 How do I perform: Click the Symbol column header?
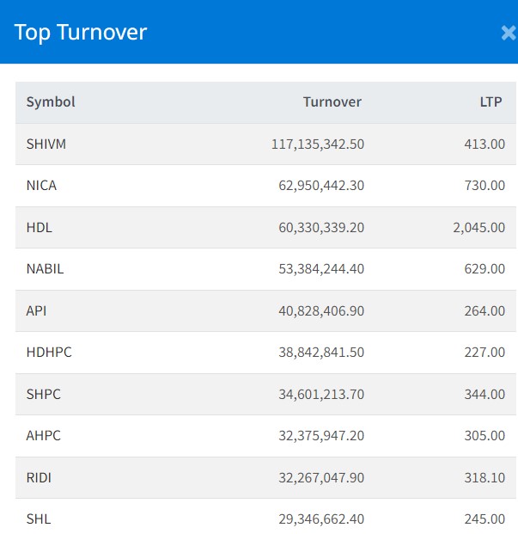pyautogui.click(x=51, y=101)
